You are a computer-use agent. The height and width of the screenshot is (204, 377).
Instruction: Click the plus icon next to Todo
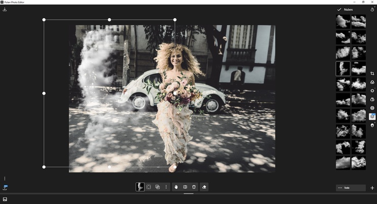point(372,188)
